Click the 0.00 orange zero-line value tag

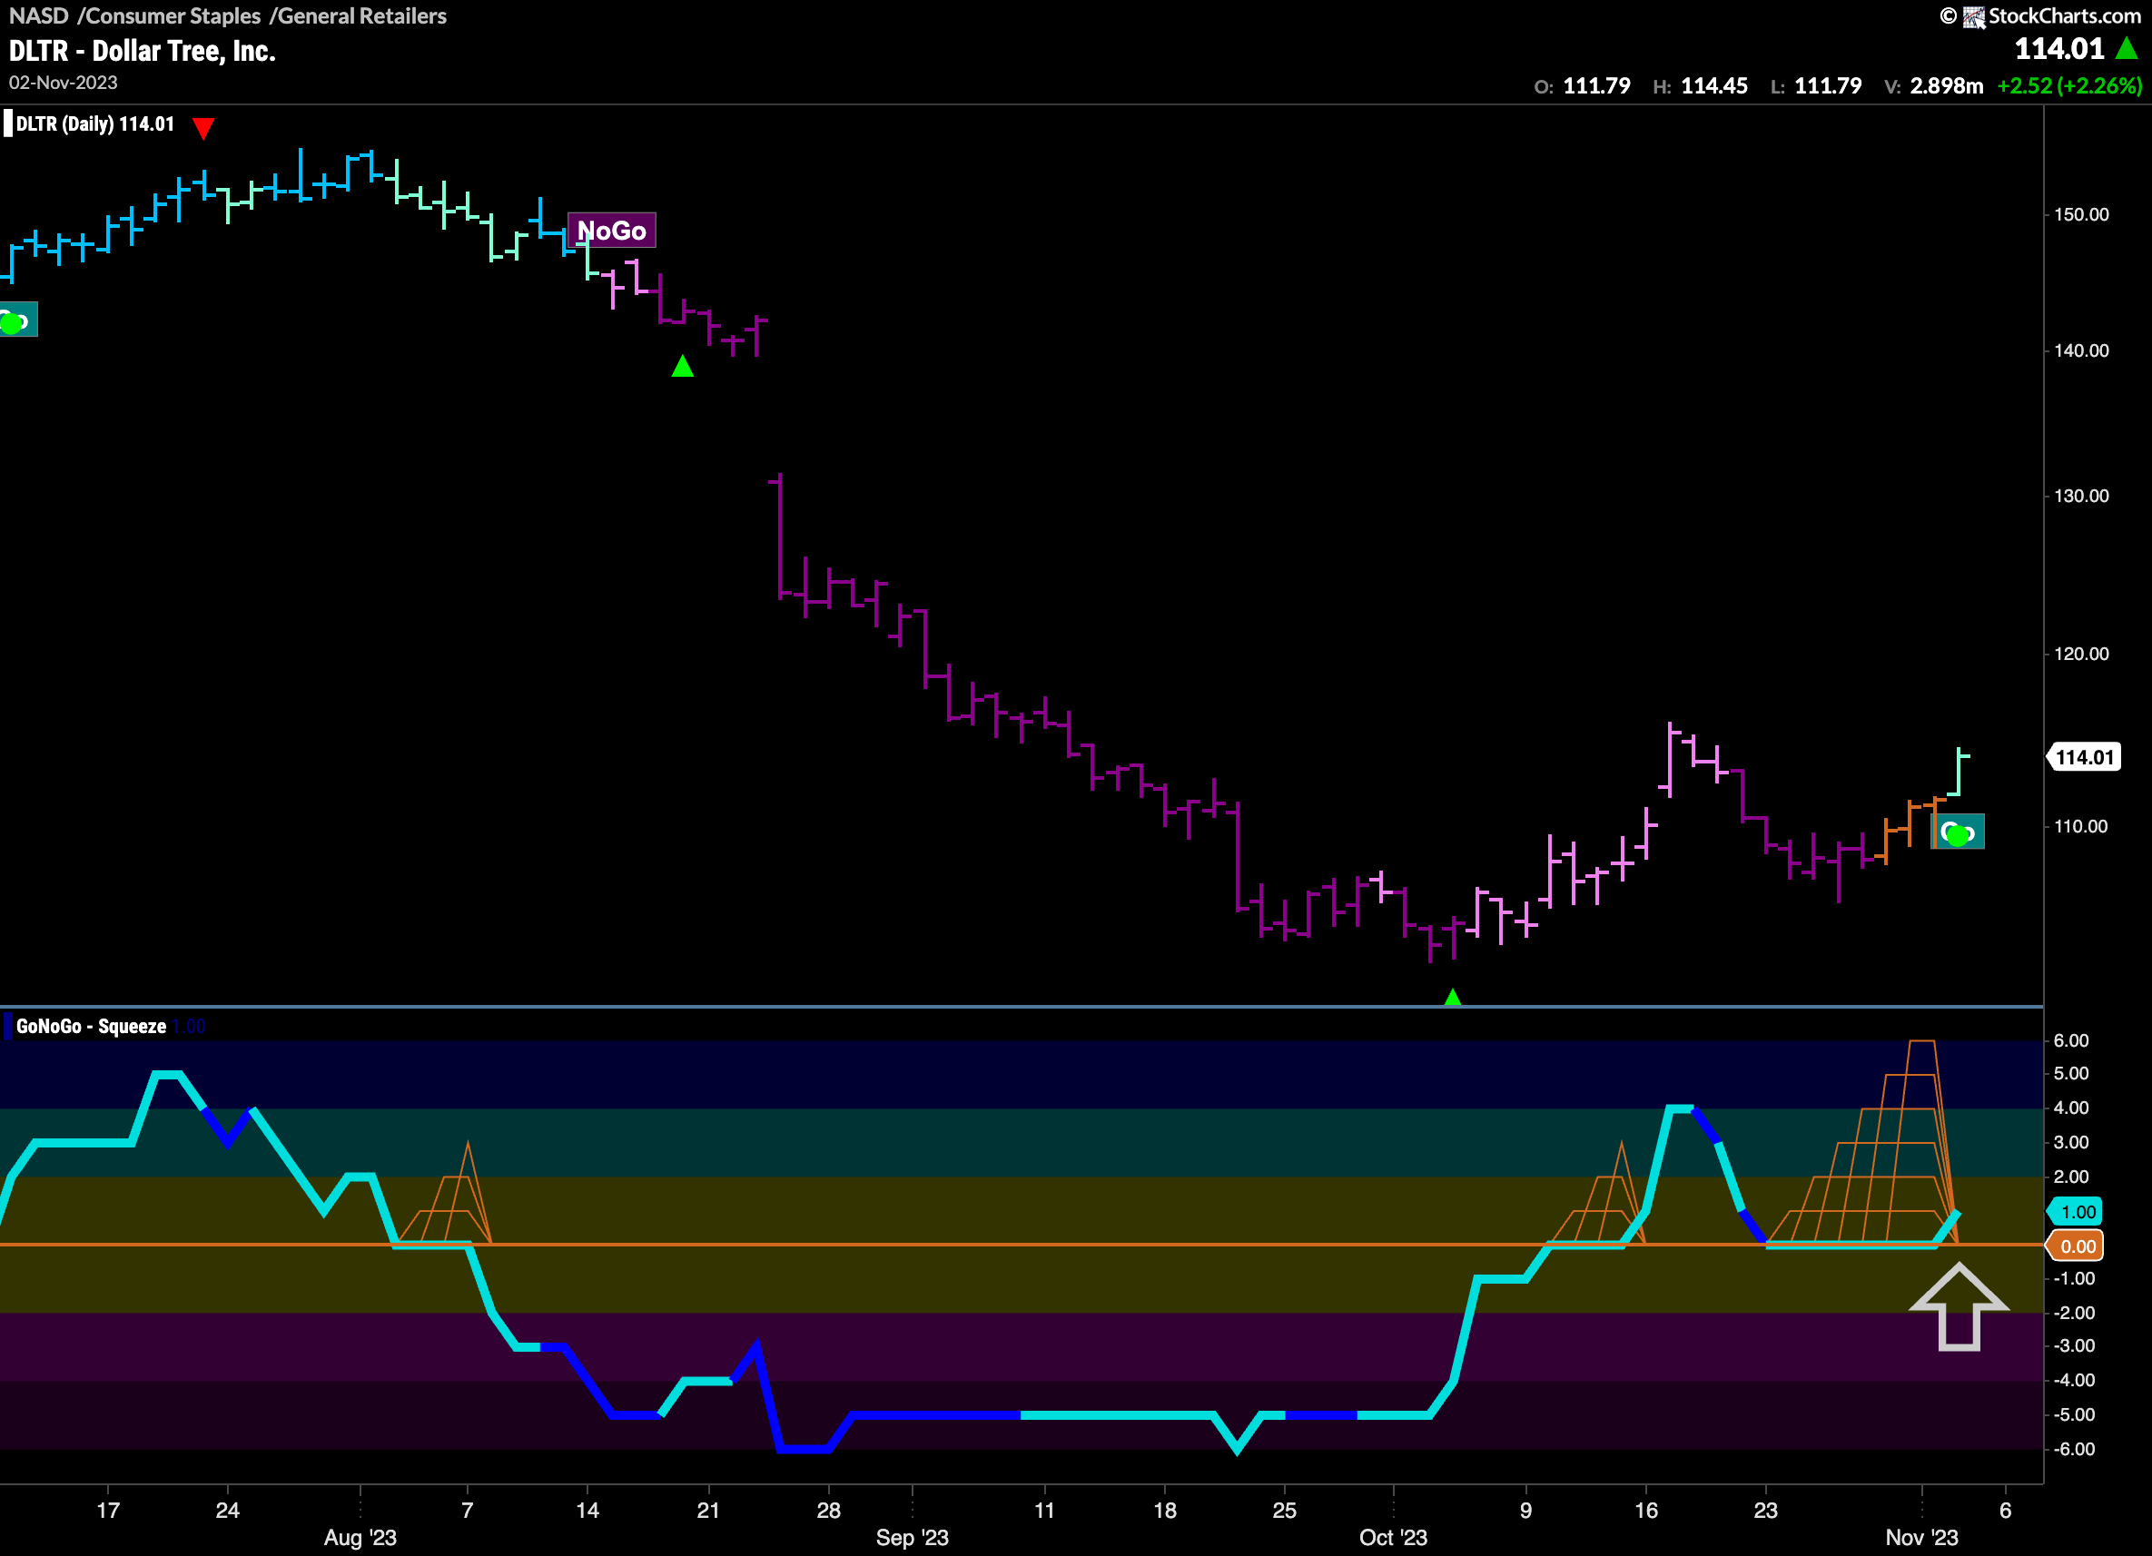2076,1246
